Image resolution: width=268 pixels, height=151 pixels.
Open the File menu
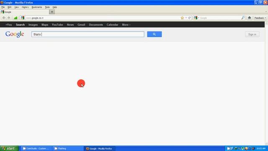(x=3, y=7)
